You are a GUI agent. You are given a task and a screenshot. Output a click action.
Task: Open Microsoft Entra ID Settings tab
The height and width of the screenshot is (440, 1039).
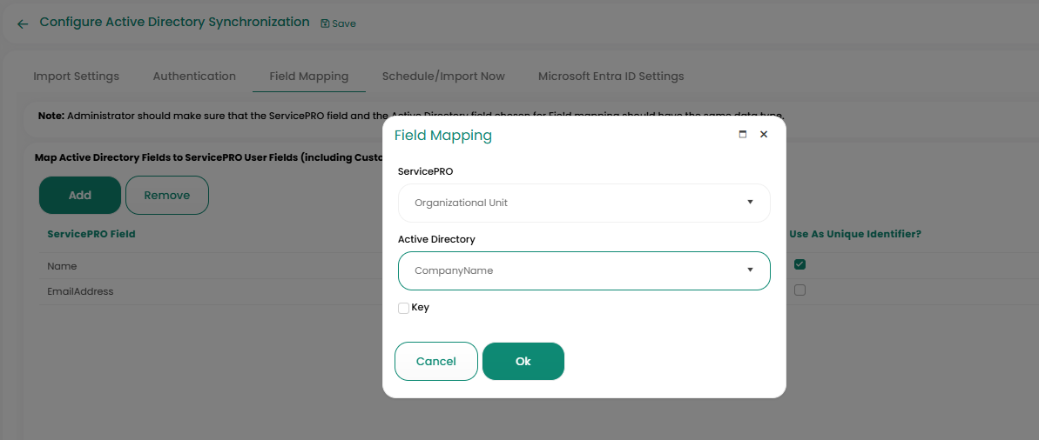pyautogui.click(x=611, y=77)
